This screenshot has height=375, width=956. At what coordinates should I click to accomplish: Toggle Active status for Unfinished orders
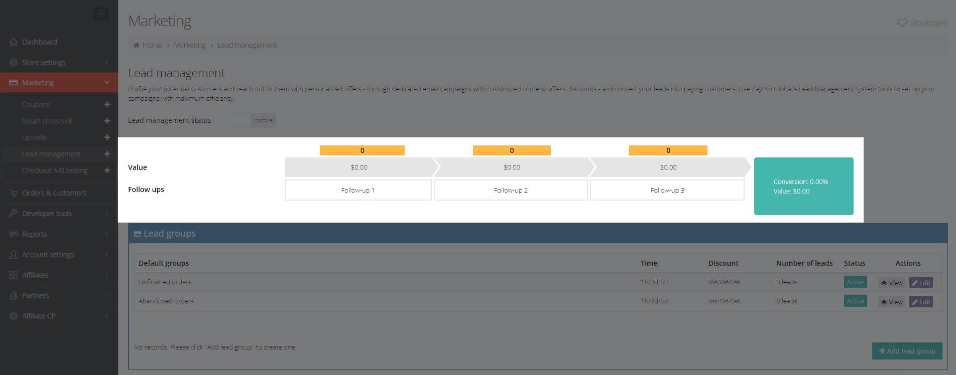coord(855,282)
